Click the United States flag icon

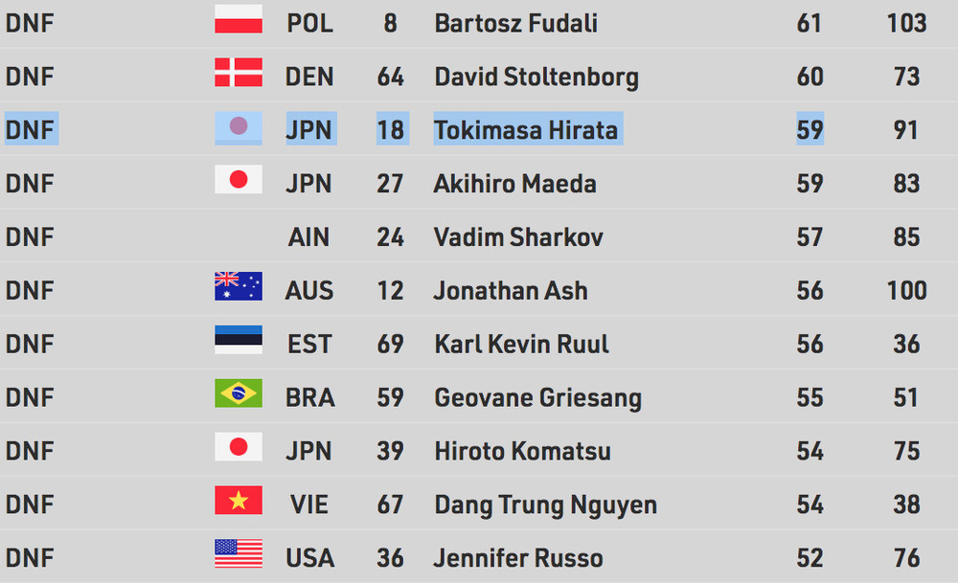tap(239, 555)
